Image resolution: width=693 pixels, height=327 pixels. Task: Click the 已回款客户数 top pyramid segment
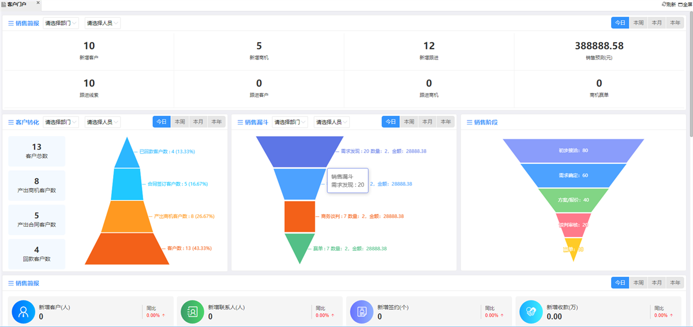coord(127,155)
